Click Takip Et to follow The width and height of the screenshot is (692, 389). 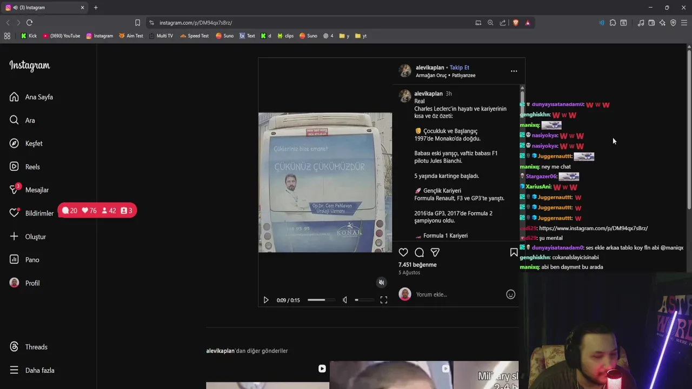click(460, 68)
